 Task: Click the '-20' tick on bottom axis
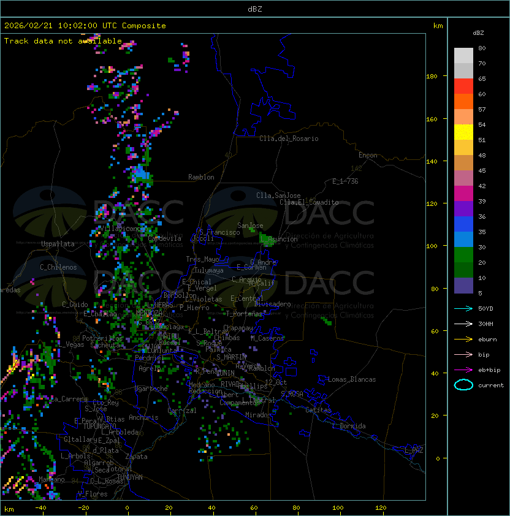pyautogui.click(x=83, y=507)
